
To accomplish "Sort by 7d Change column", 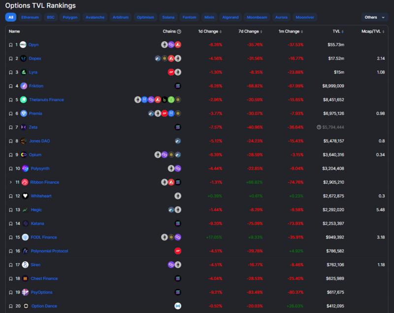I will pyautogui.click(x=249, y=32).
